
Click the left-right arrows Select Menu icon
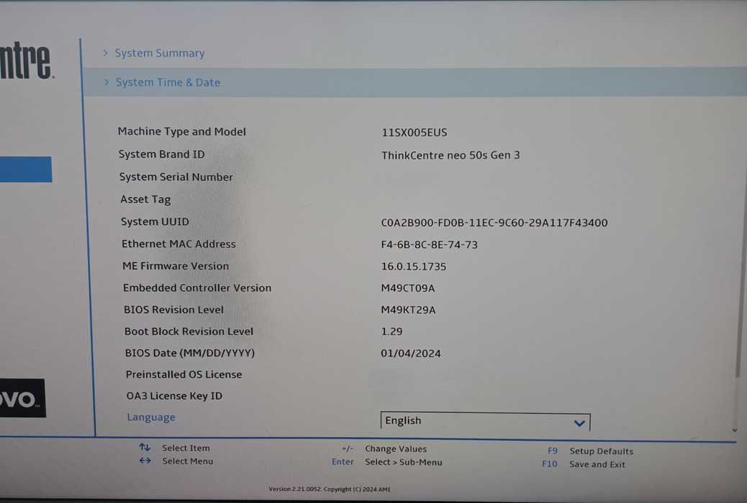(145, 461)
